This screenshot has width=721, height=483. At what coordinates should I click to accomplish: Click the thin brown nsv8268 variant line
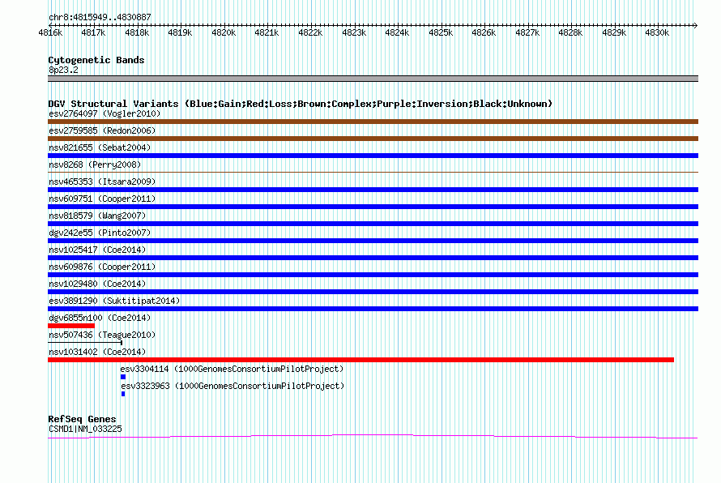pyautogui.click(x=373, y=173)
